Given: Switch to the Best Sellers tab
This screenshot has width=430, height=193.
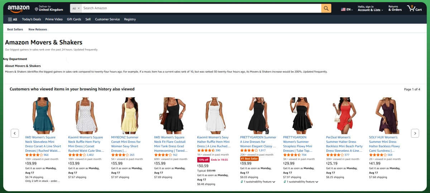Looking at the screenshot, I should (x=15, y=29).
